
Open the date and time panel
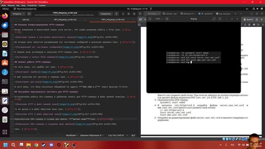137,9
